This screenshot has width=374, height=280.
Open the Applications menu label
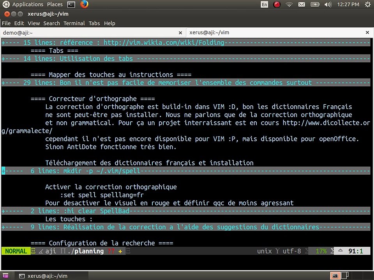tap(28, 4)
